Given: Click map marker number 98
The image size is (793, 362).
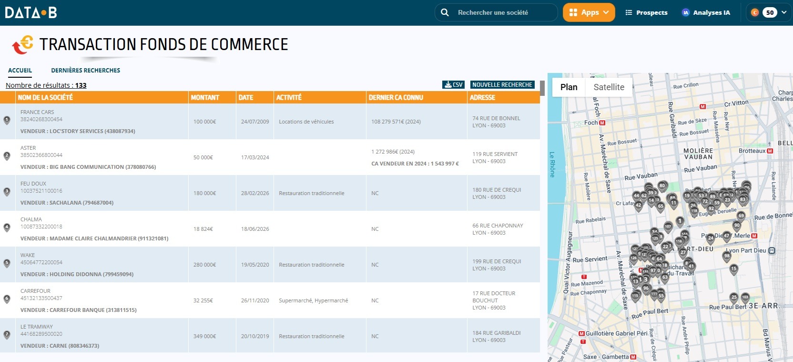Looking at the screenshot, I should [x=727, y=256].
